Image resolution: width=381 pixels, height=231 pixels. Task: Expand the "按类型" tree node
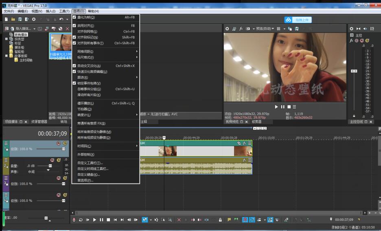coord(7,39)
